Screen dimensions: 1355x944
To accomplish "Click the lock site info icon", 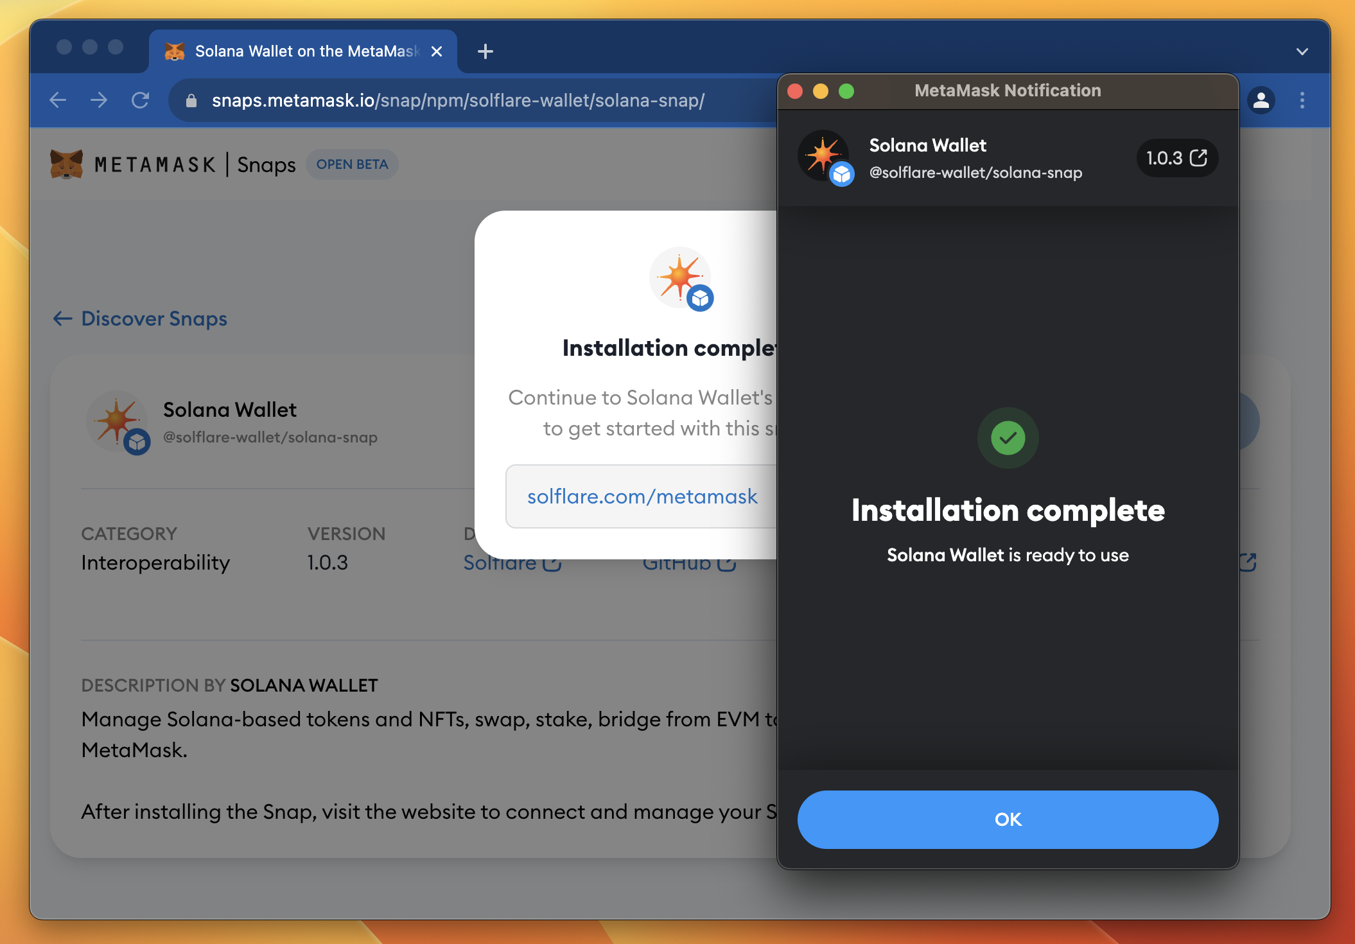I will pyautogui.click(x=191, y=101).
